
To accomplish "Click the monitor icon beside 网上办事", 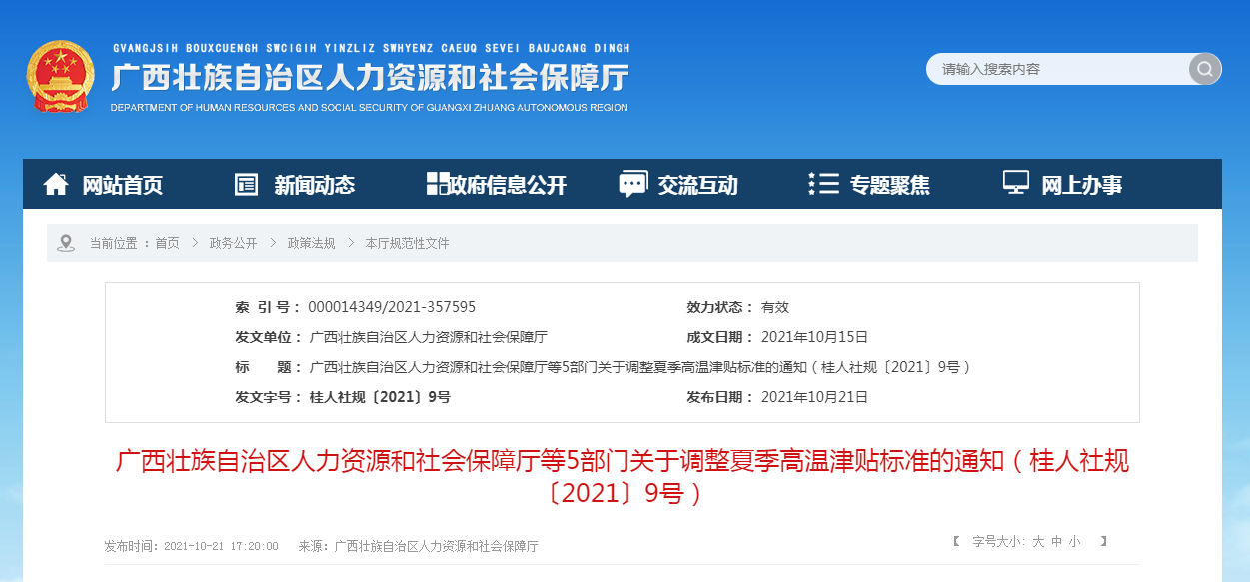I will coord(1016,184).
